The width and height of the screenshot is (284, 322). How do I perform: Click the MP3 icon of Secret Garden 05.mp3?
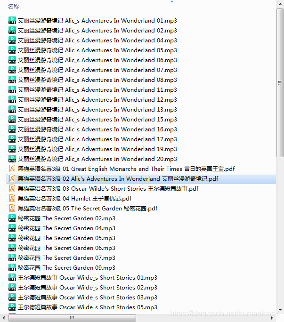point(12,238)
